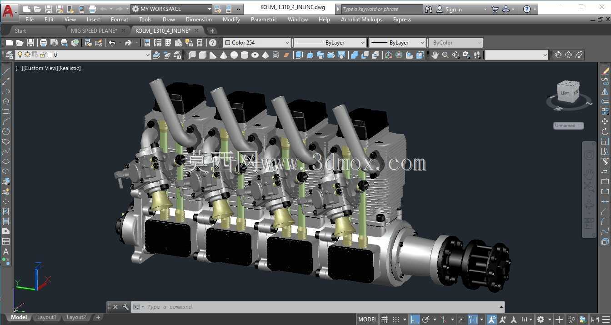Toggle object snap in status bar

[473, 320]
